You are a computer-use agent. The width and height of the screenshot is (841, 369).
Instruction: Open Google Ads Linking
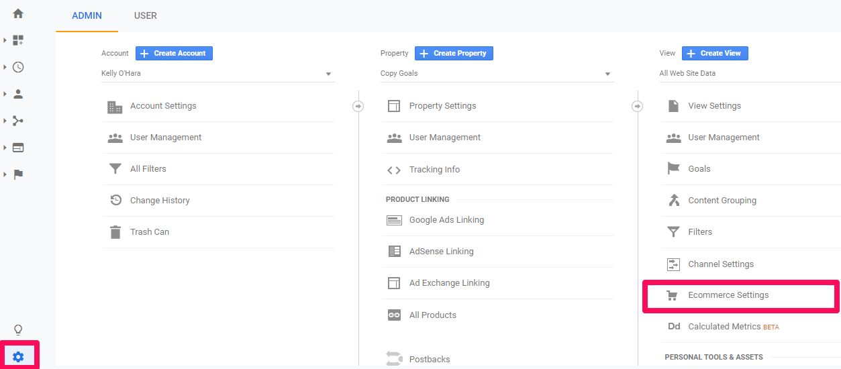[446, 220]
